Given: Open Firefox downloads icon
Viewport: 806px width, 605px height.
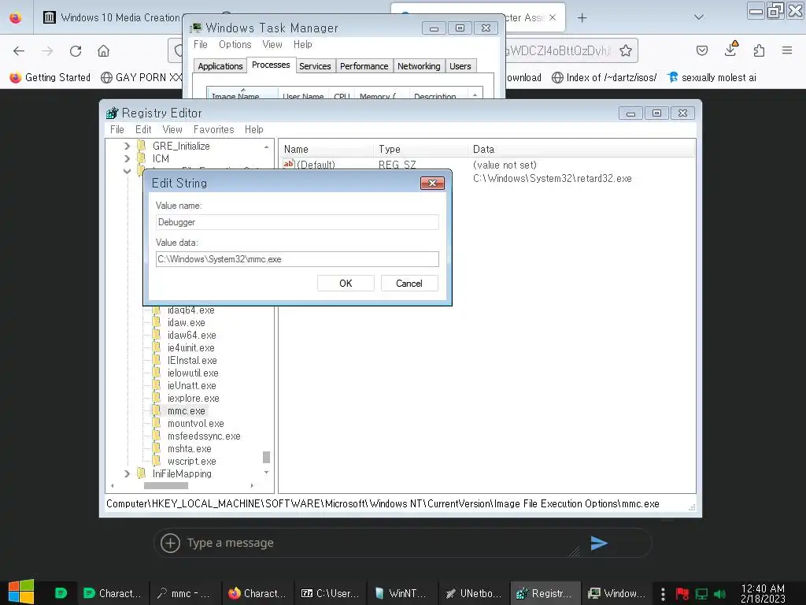Looking at the screenshot, I should click(730, 50).
